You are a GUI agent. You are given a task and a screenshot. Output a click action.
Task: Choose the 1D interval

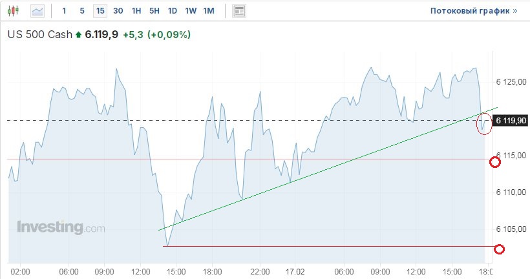click(173, 11)
